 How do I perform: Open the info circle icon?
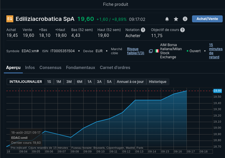point(185,19)
